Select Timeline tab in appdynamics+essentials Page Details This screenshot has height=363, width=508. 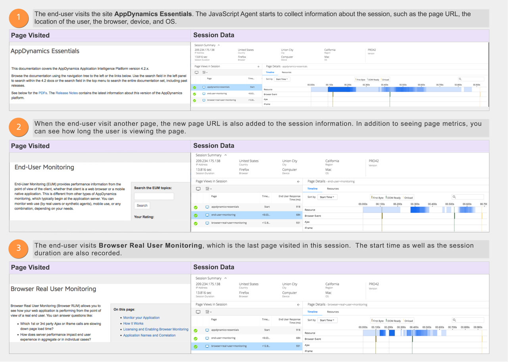[x=270, y=73]
